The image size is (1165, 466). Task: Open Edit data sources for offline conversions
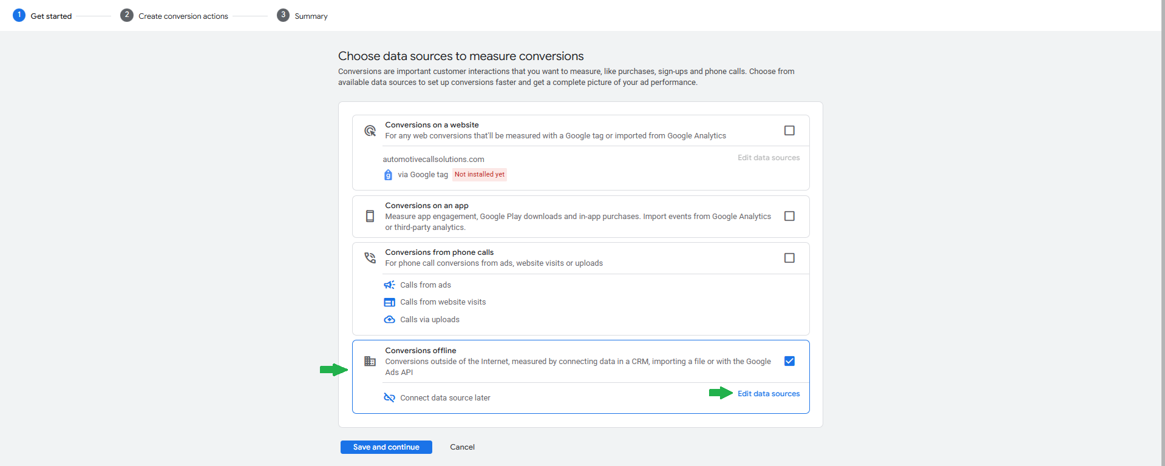pyautogui.click(x=769, y=394)
